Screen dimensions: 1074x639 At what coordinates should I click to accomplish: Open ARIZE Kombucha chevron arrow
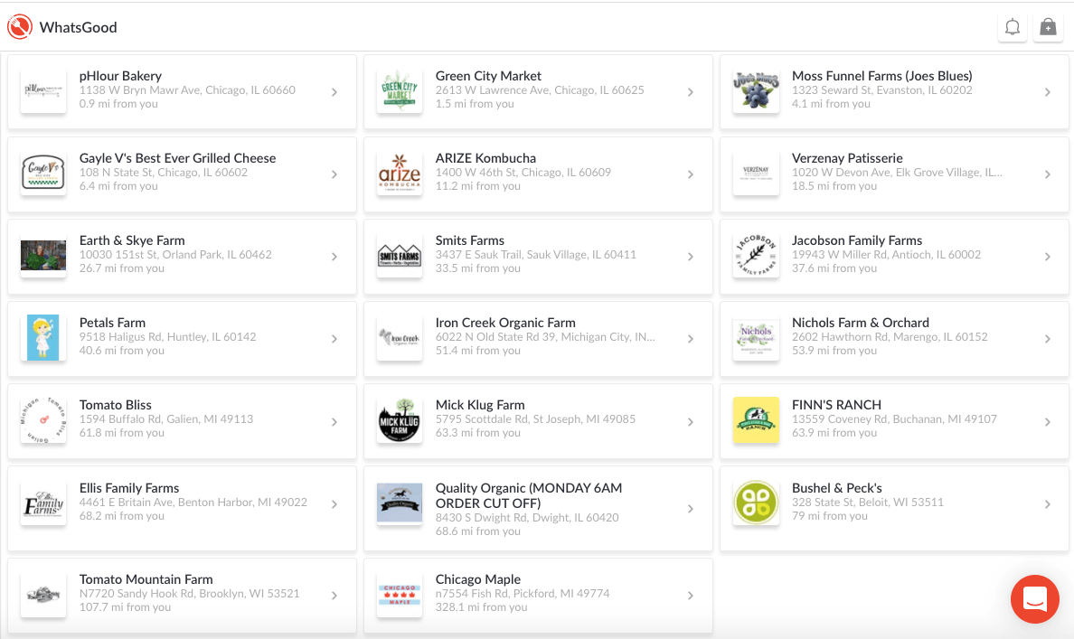tap(691, 174)
